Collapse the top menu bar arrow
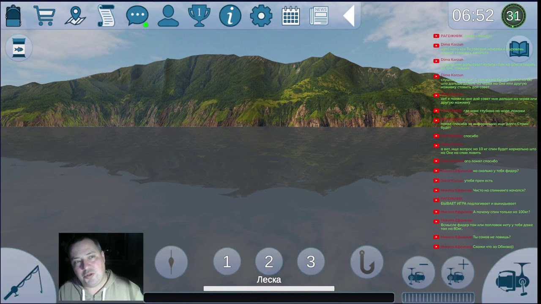This screenshot has width=541, height=304. click(x=349, y=16)
